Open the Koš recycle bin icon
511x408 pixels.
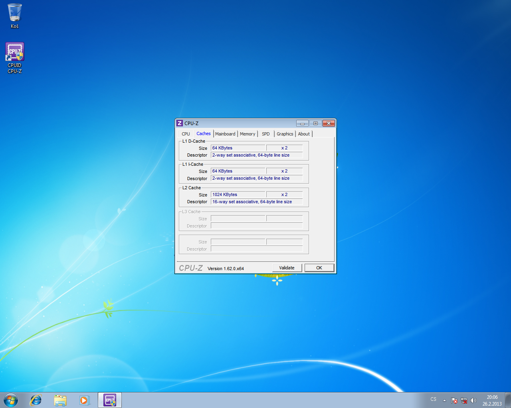click(15, 16)
